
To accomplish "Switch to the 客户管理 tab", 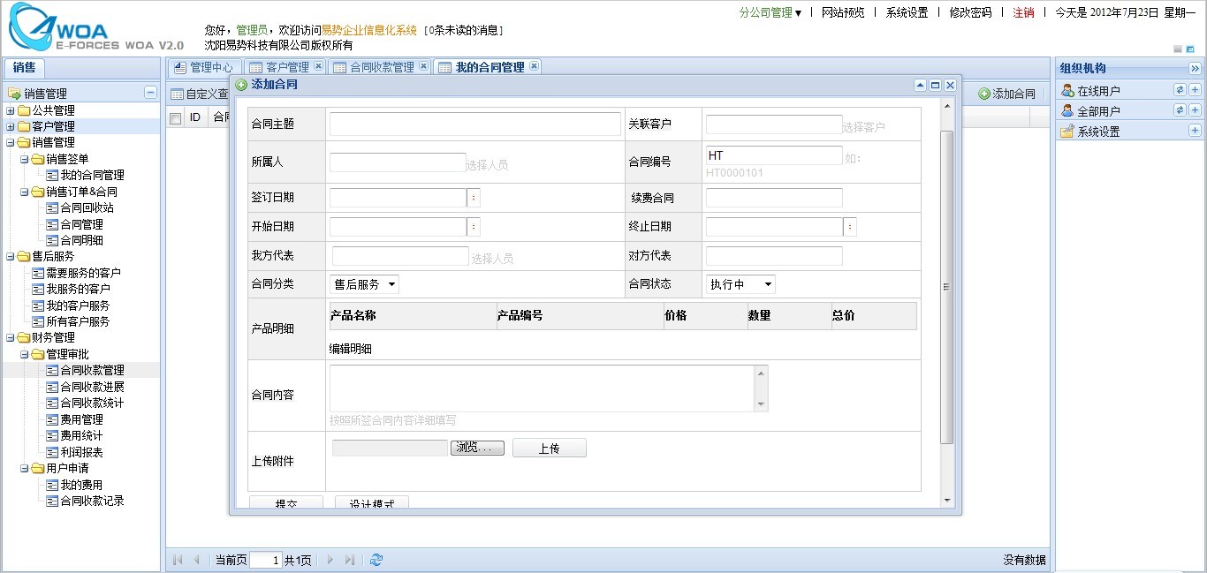I will click(286, 66).
